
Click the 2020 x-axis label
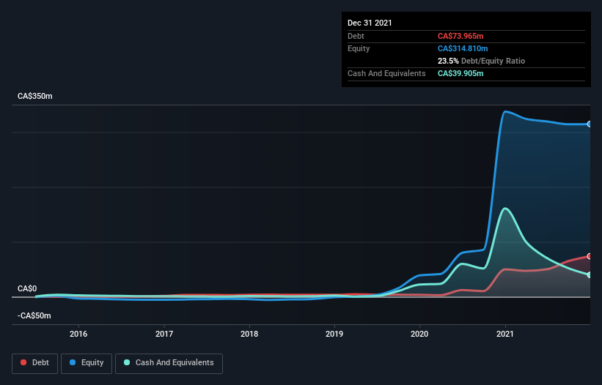point(419,334)
